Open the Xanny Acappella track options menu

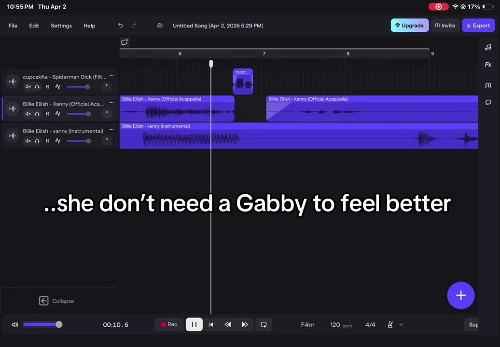coord(111,103)
